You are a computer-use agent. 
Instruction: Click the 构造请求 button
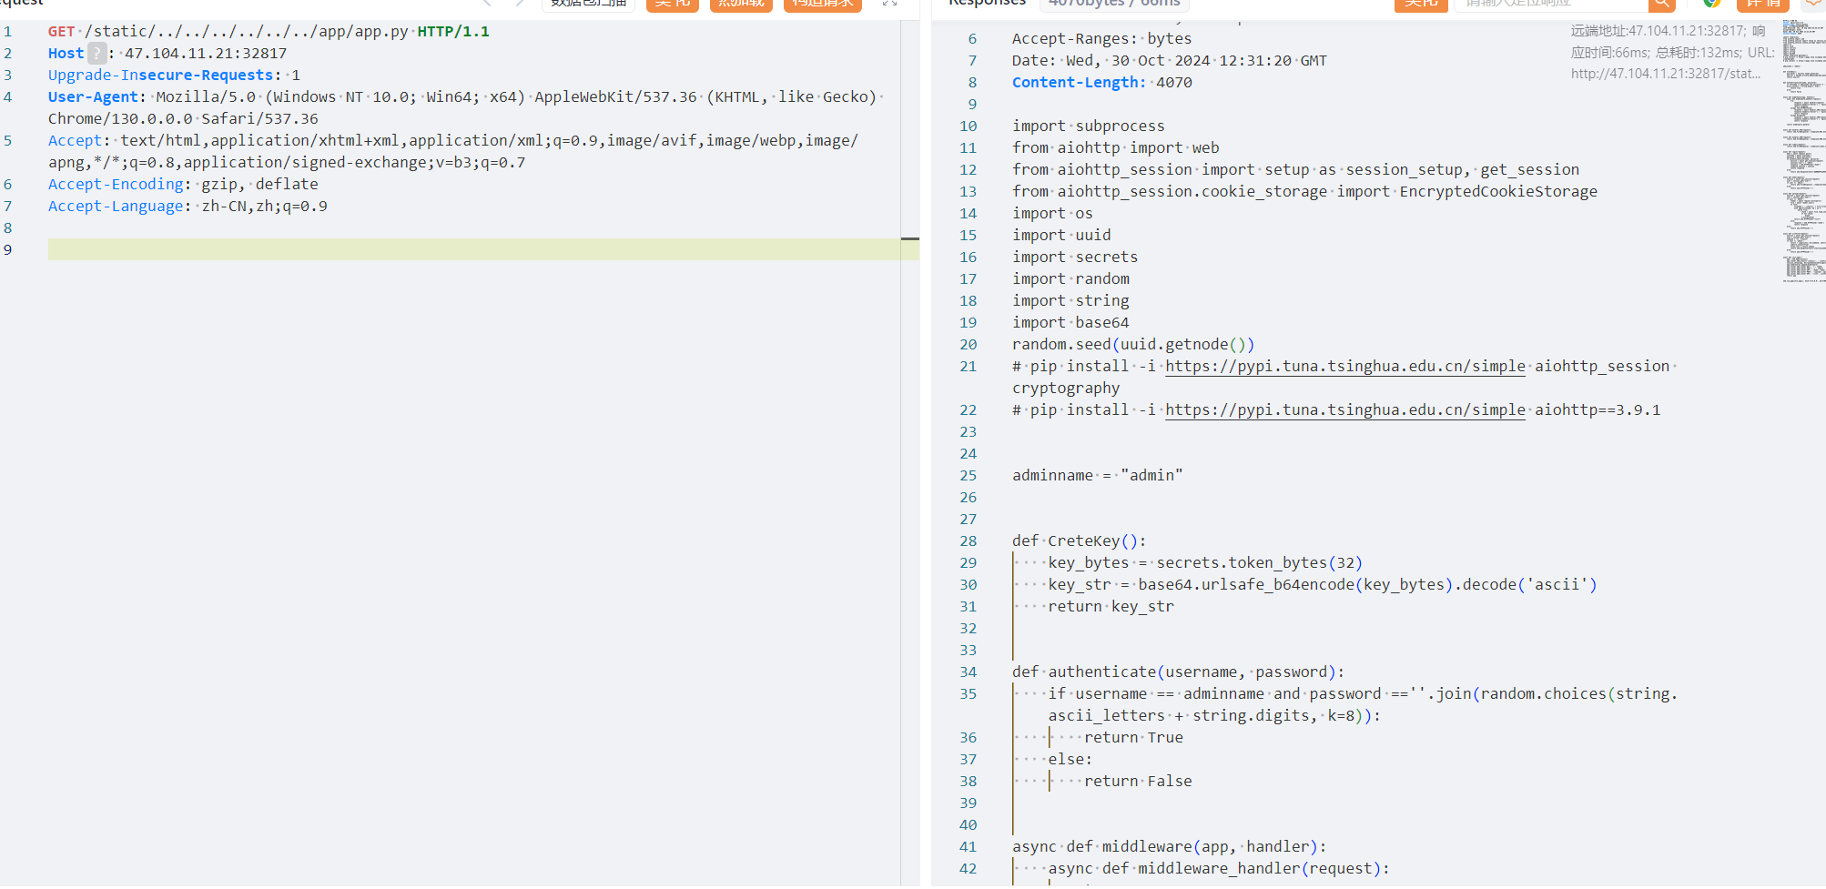coord(823,5)
